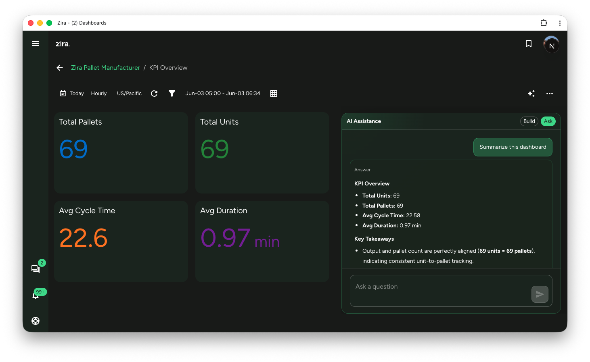Screen dimensions: 590x362
Task: Click the Summarize this dashboard bubble
Action: point(513,147)
